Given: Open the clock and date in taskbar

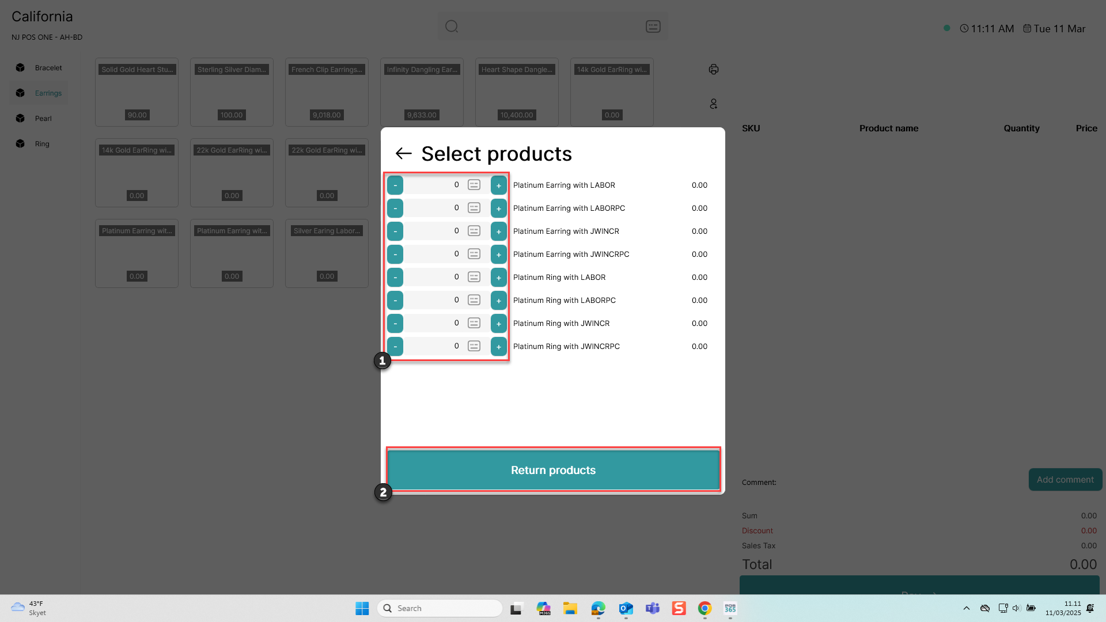Looking at the screenshot, I should [1063, 608].
